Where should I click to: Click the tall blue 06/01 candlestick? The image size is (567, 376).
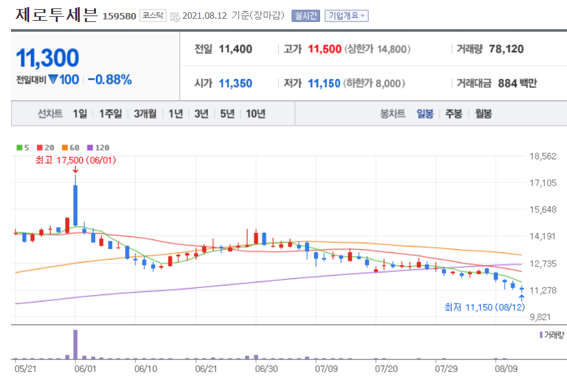pyautogui.click(x=75, y=205)
